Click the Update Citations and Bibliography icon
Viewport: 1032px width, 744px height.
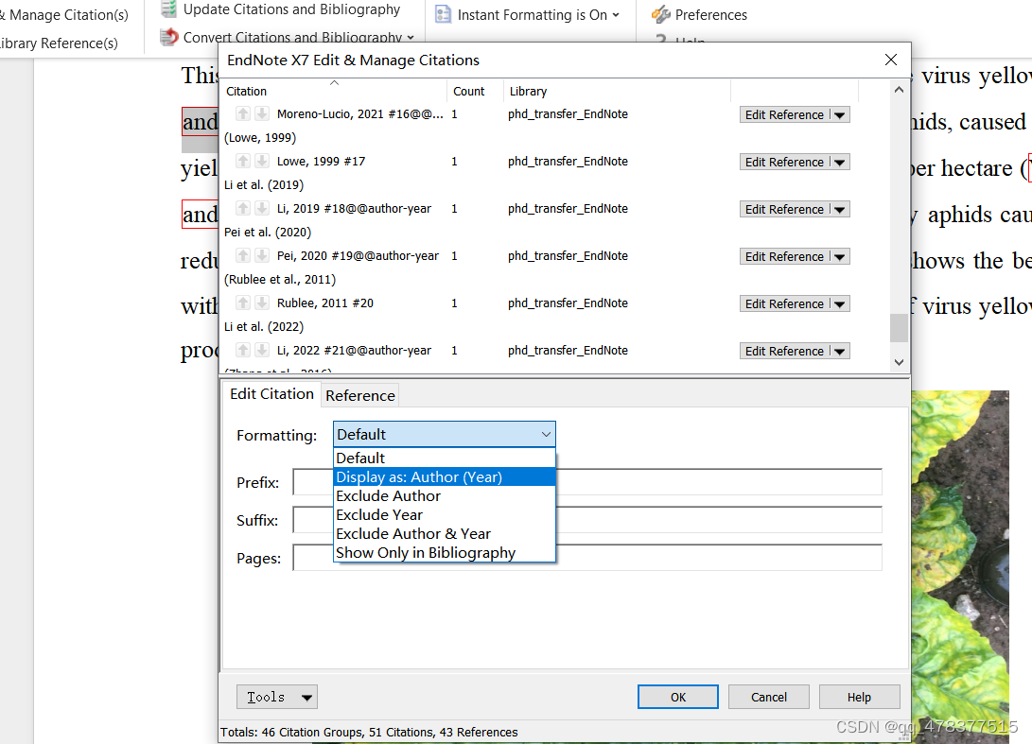169,9
